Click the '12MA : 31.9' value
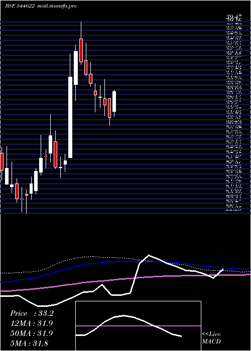This screenshot has width=251, height=351. point(31,323)
